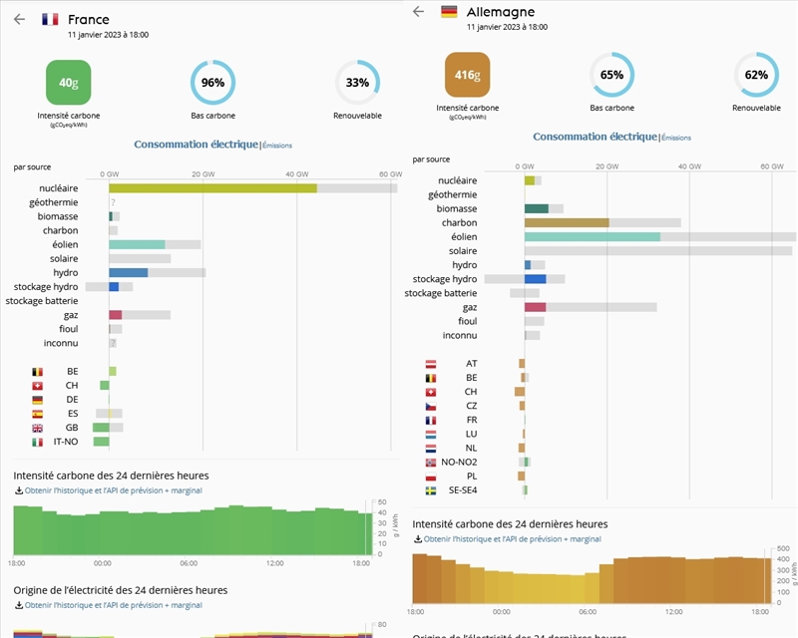The width and height of the screenshot is (798, 638).
Task: Click the German flag icon beside Allemagne
Action: [449, 12]
